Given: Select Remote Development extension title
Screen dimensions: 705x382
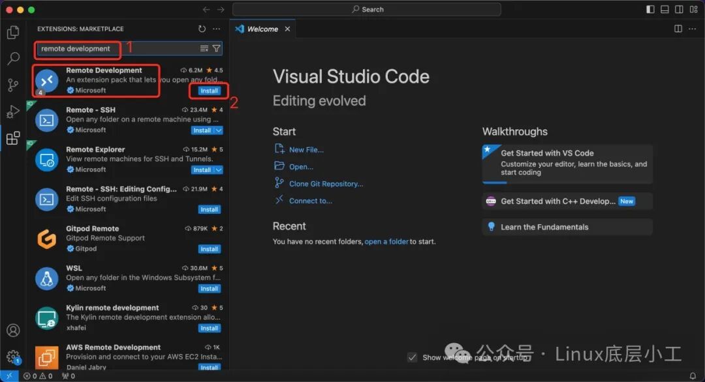Looking at the screenshot, I should (104, 70).
